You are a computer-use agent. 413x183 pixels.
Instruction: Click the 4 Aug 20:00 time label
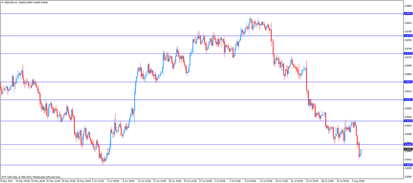coord(358,181)
